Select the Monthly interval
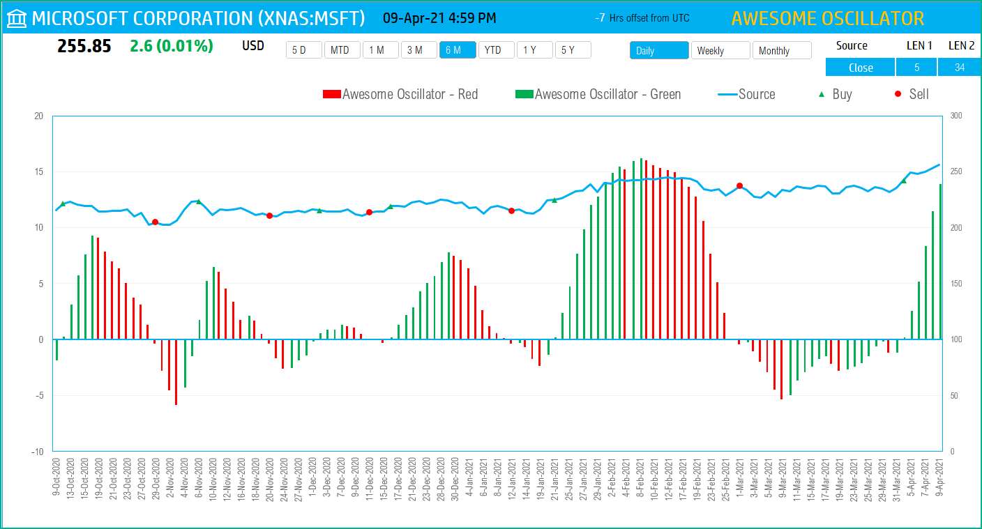 [x=782, y=50]
